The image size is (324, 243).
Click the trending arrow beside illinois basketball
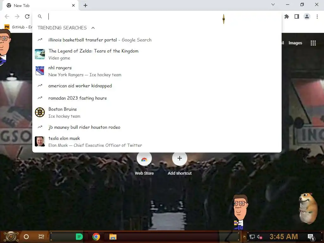coord(40,40)
